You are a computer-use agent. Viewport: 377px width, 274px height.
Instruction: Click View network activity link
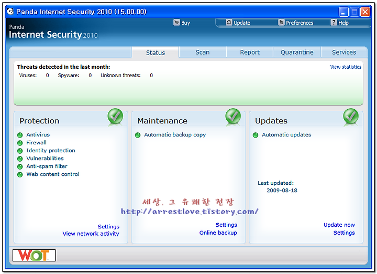pyautogui.click(x=91, y=234)
